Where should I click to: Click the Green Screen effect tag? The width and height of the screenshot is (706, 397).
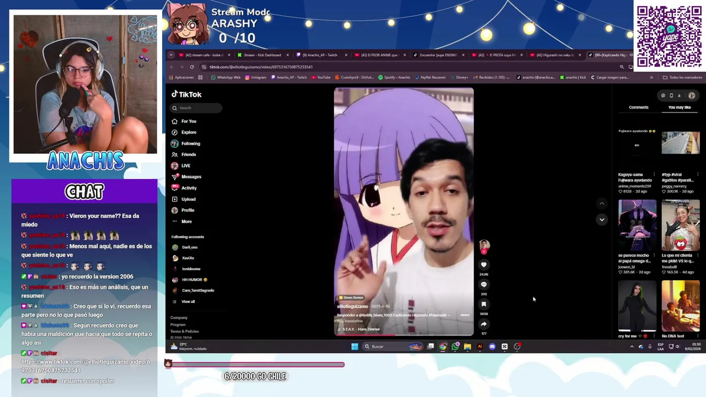(351, 298)
